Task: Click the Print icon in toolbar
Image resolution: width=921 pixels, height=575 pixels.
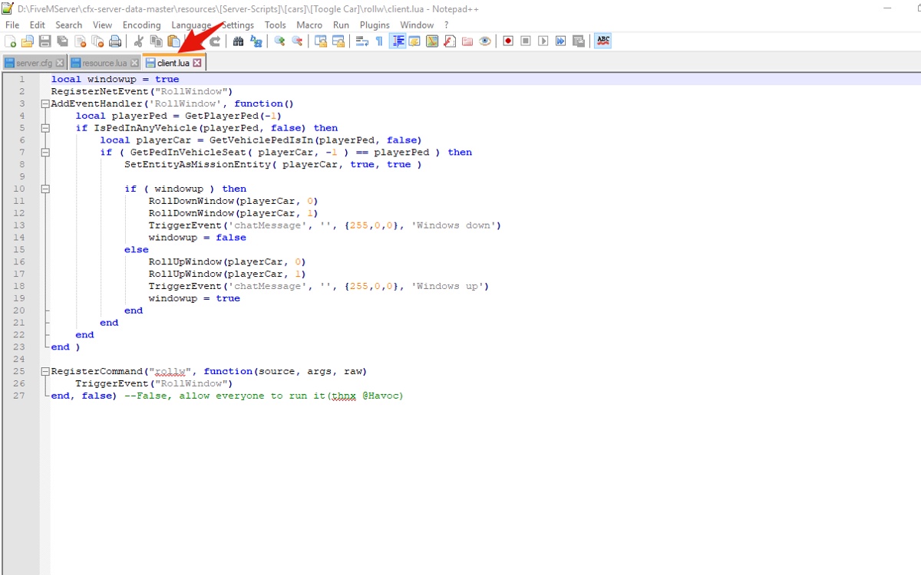Action: click(115, 41)
